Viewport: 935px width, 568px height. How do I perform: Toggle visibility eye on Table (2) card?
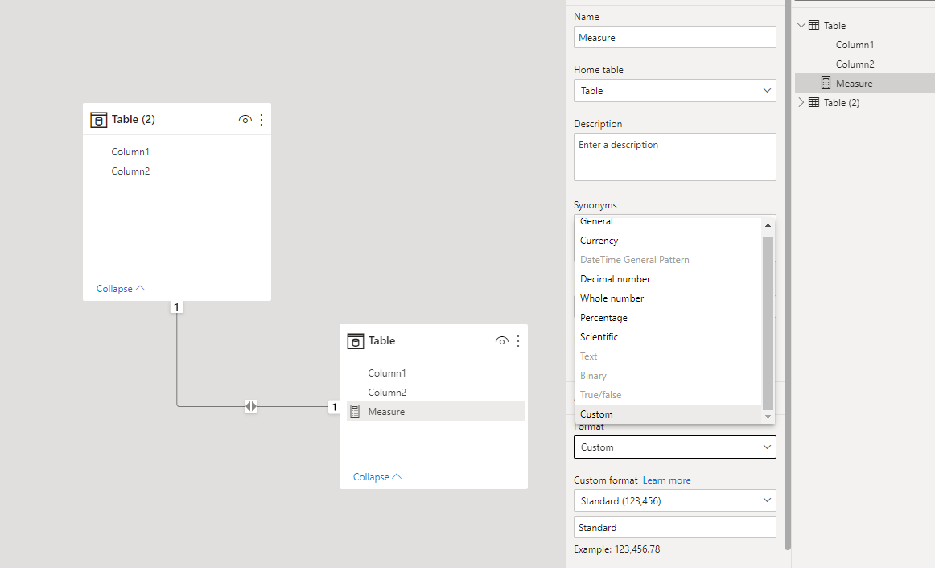[x=245, y=119]
